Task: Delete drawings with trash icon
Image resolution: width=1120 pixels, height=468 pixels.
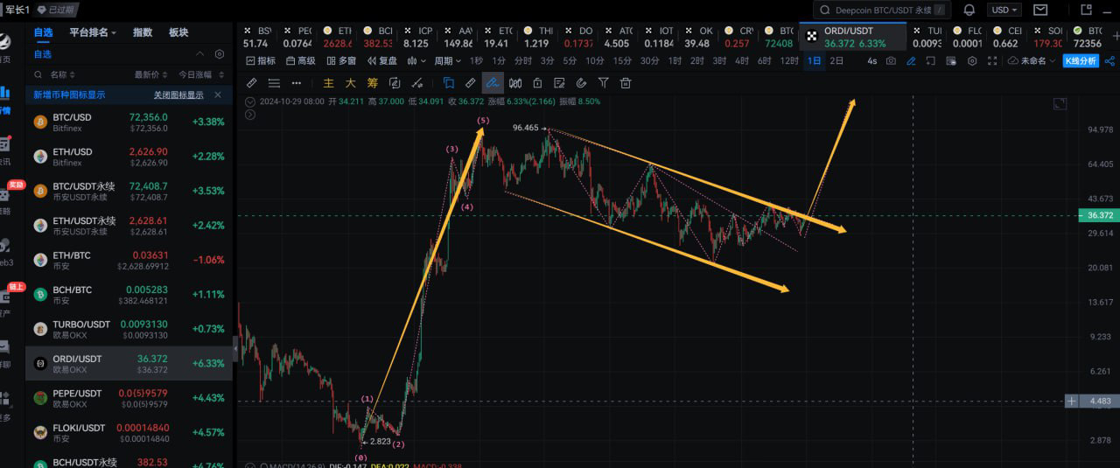Action: pos(626,83)
